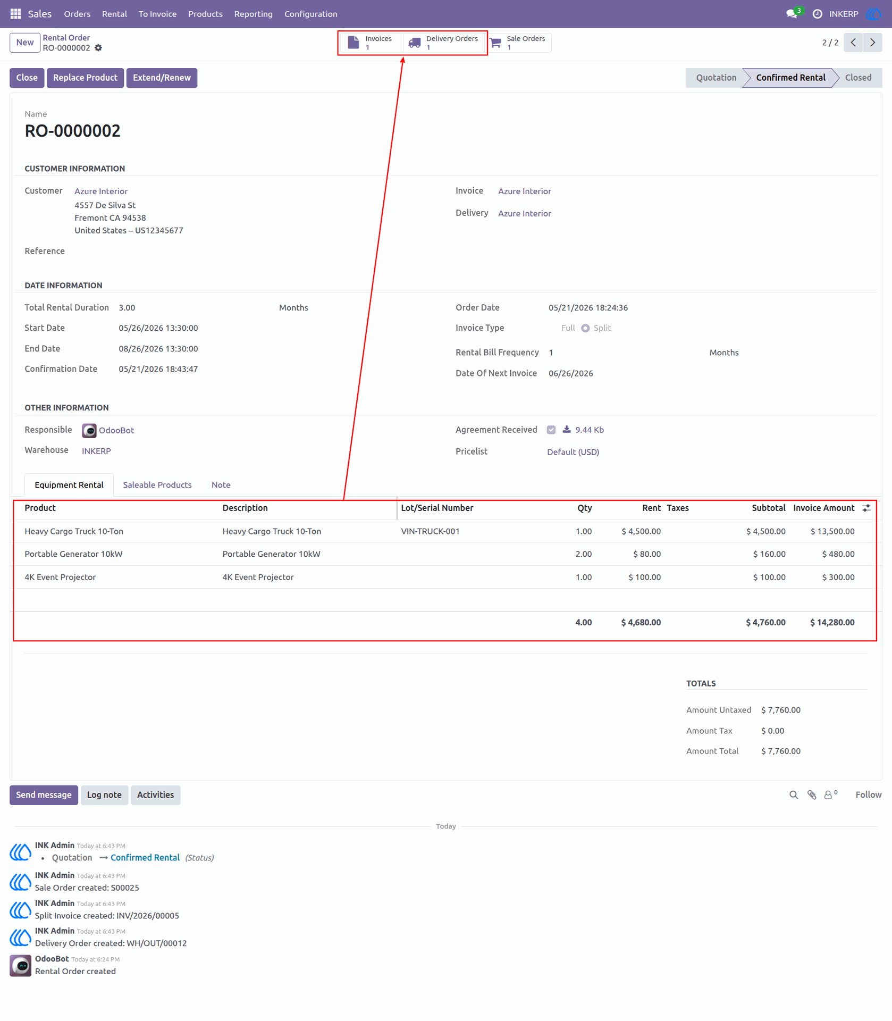Go to the previous record arrow

coord(853,43)
